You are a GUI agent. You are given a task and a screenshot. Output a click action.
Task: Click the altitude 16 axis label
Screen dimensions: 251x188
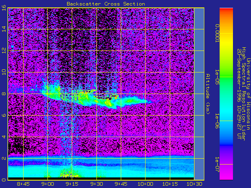tap(4, 8)
